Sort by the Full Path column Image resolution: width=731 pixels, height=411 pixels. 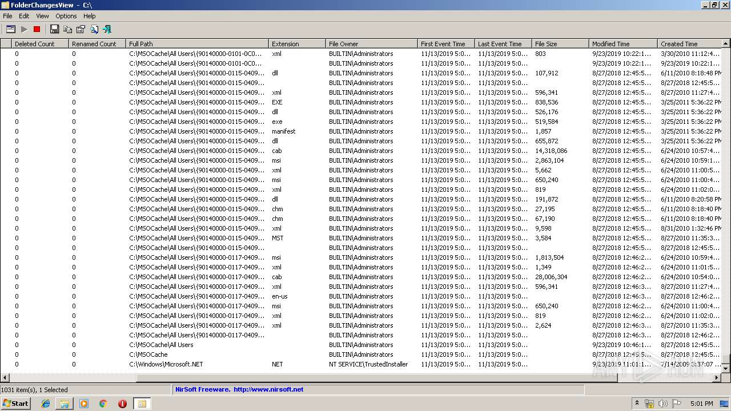[x=197, y=44]
